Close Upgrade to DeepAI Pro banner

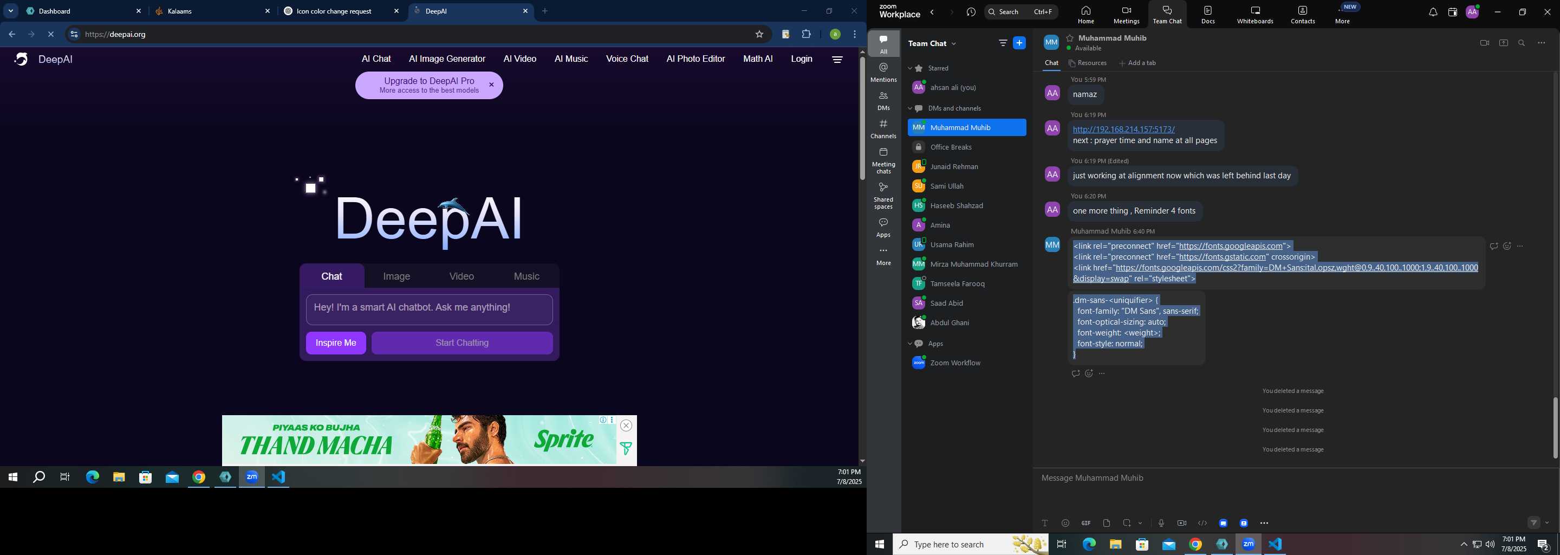491,85
